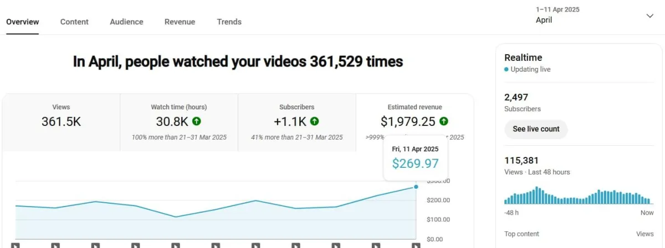Select the Overview tab
Viewport: 665px width, 248px height.
click(23, 22)
